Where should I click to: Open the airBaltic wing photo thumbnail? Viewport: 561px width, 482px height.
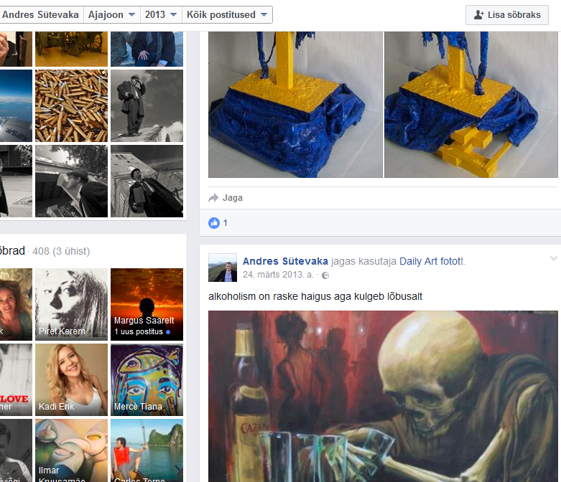click(x=16, y=105)
